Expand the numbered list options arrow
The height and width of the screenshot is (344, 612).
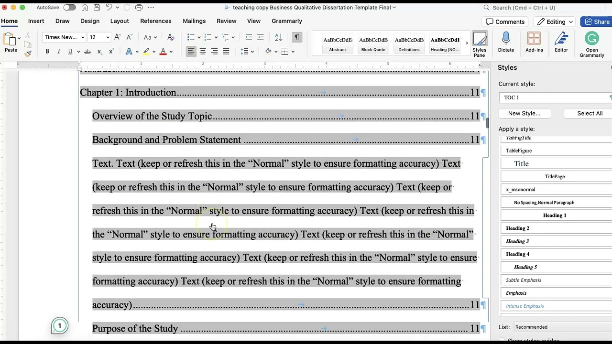[x=216, y=37]
